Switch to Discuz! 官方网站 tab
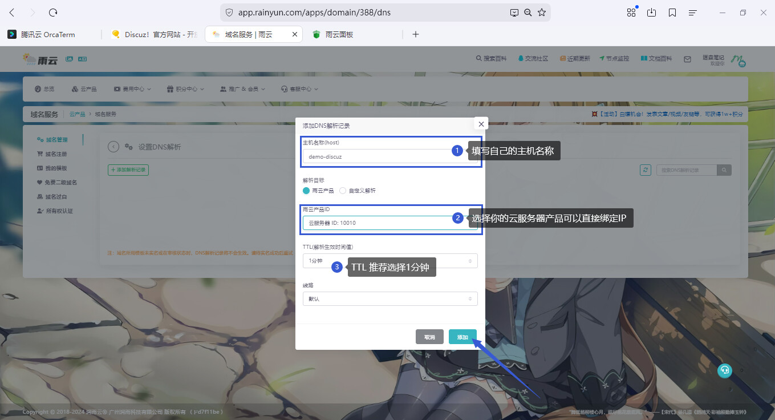This screenshot has width=775, height=420. coord(154,34)
